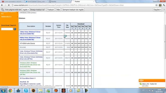This screenshot has width=166, height=93.
Task: Click the system tray clock
Action: click(x=159, y=91)
